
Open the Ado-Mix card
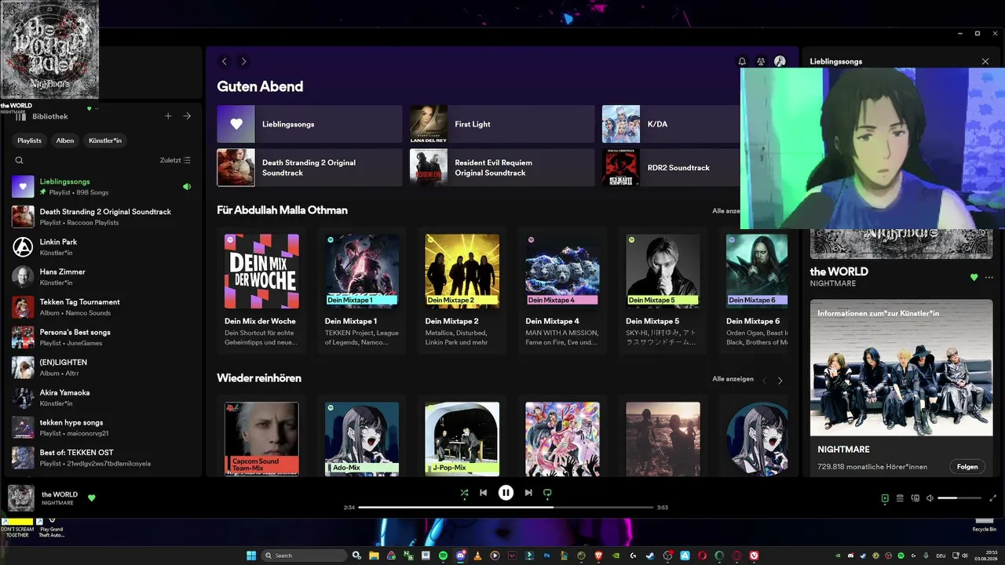tap(362, 436)
